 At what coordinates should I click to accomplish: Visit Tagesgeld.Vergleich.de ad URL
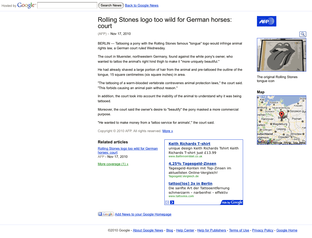coord(184,176)
